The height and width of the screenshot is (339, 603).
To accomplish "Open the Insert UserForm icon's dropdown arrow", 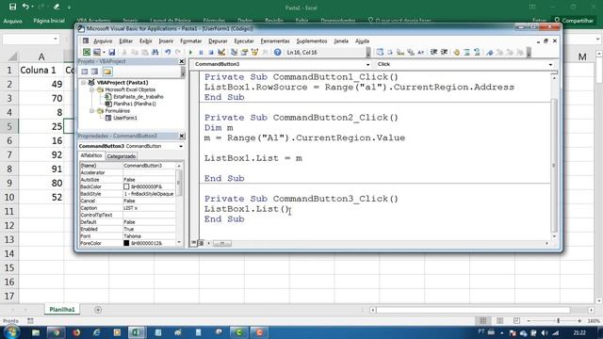I will pos(104,53).
